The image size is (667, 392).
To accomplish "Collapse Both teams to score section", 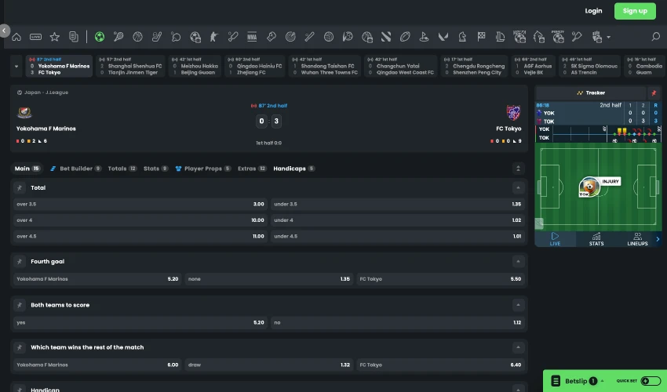I will [x=518, y=305].
